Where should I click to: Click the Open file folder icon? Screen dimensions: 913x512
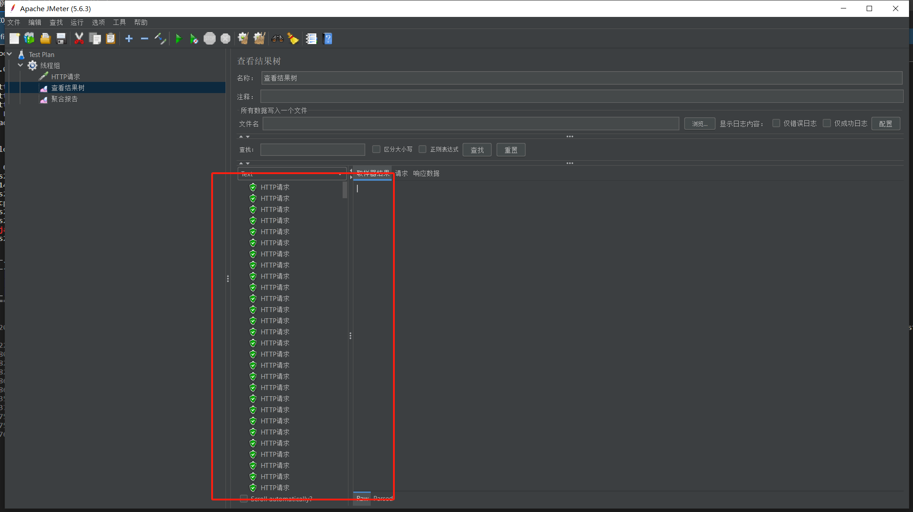(x=45, y=39)
